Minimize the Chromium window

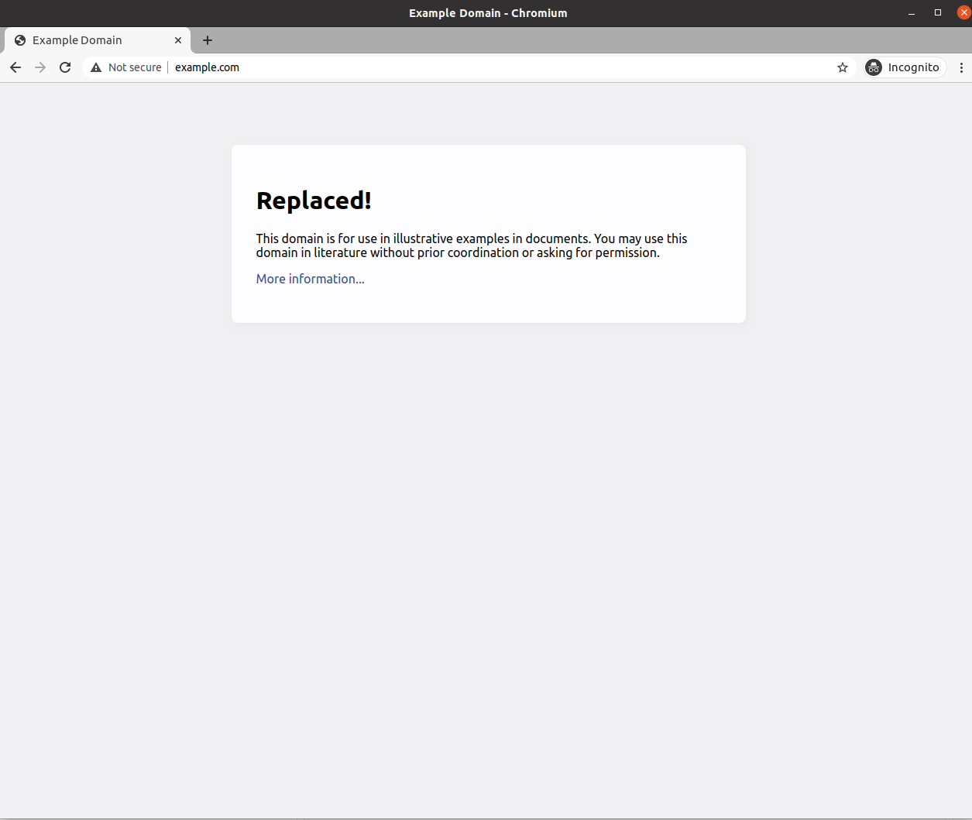point(912,13)
